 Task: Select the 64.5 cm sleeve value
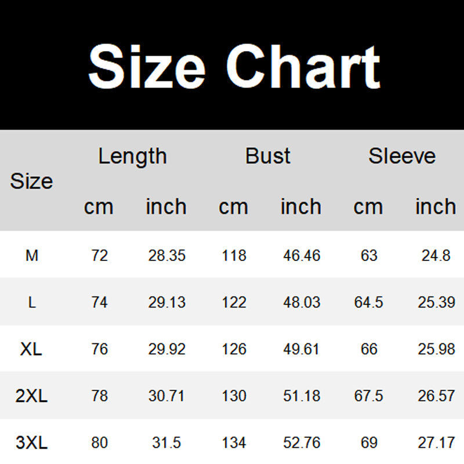369,302
